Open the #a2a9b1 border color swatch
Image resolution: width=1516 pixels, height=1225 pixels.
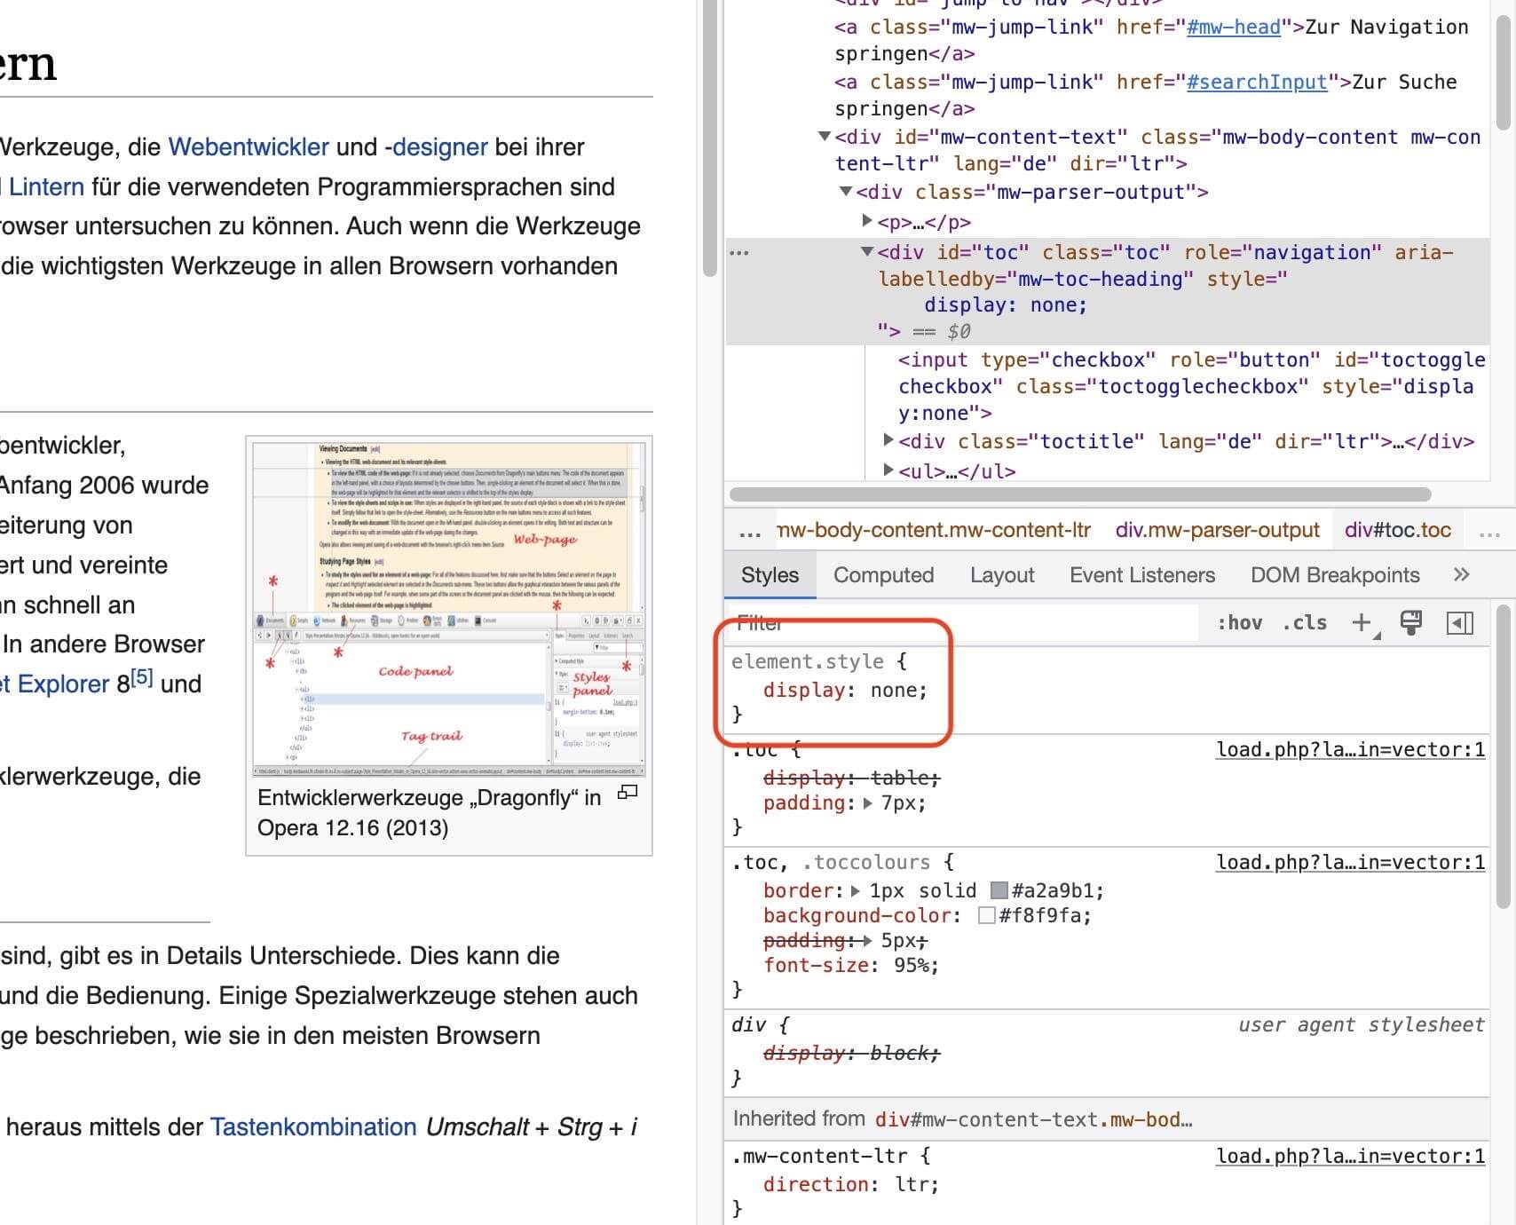pos(999,890)
